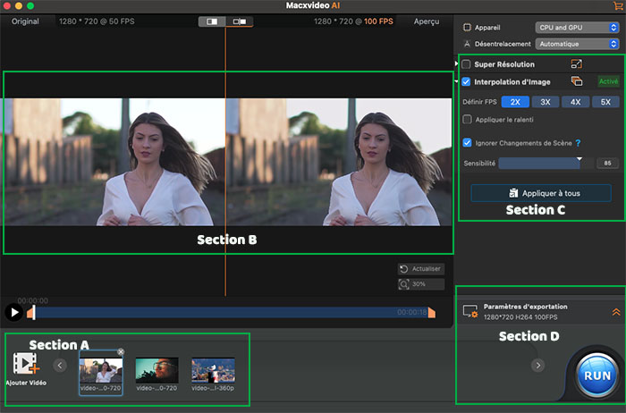The image size is (626, 413).
Task: Collapse the Interpolation d'Image section triangle
Action: [x=456, y=81]
